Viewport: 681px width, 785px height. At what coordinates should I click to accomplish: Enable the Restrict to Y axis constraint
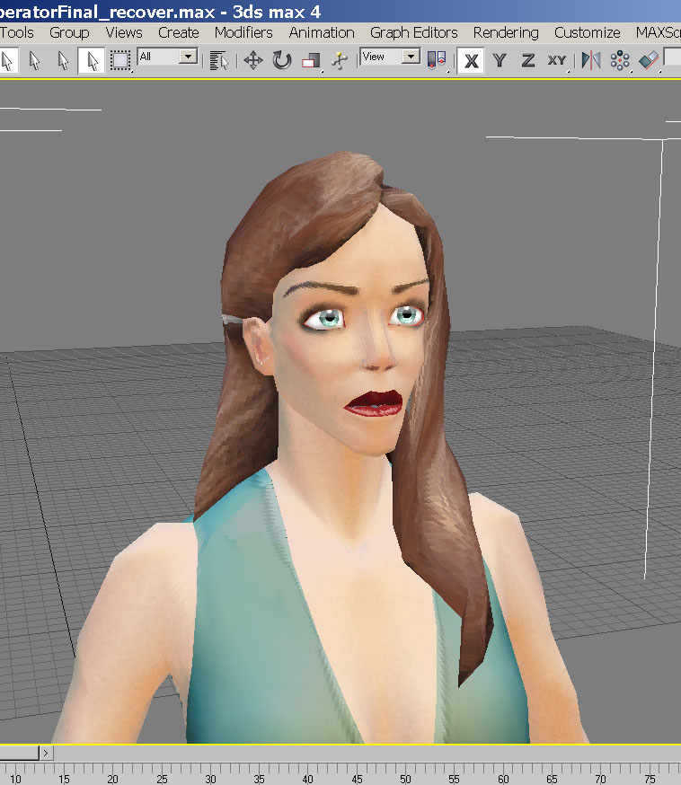pyautogui.click(x=500, y=60)
